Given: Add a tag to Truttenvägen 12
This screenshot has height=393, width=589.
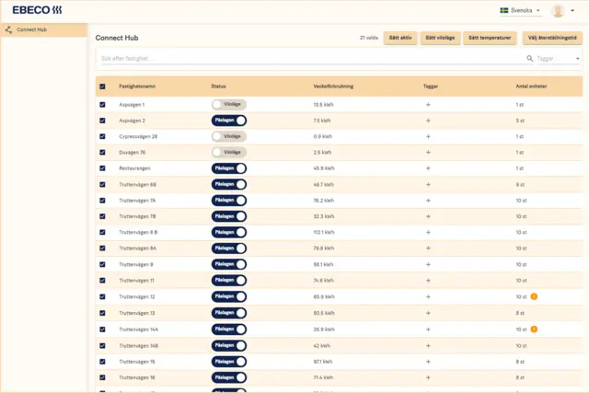Looking at the screenshot, I should (428, 296).
